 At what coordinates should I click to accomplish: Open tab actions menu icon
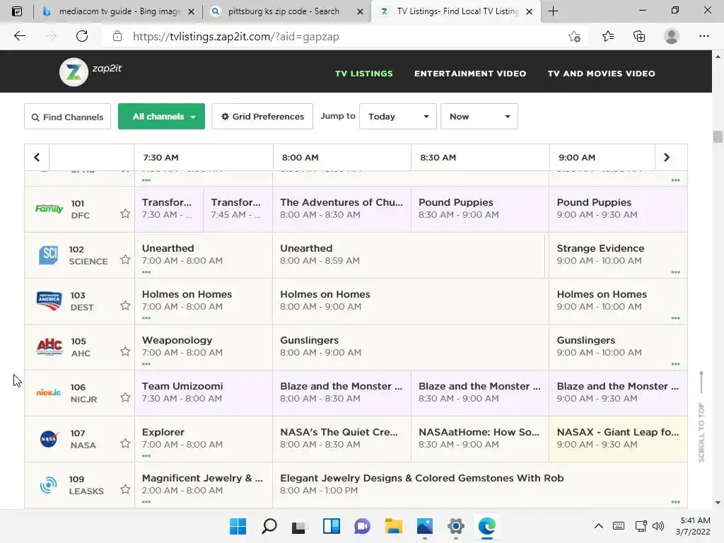(x=17, y=11)
